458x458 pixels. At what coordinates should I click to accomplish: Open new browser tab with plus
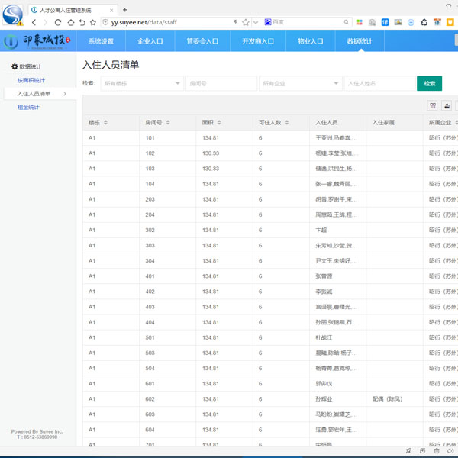(126, 10)
